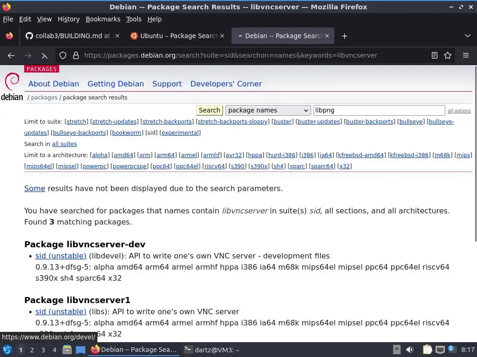
Task: Open the View menu
Action: tap(44, 19)
